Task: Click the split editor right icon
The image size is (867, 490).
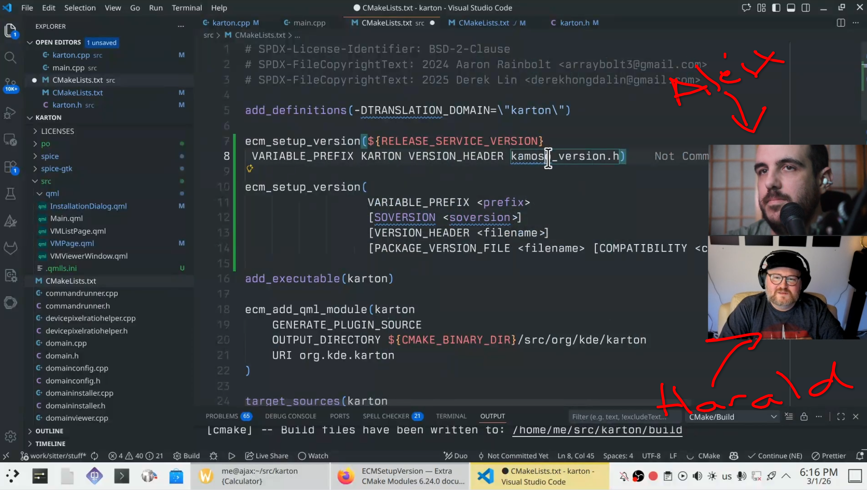Action: [841, 23]
